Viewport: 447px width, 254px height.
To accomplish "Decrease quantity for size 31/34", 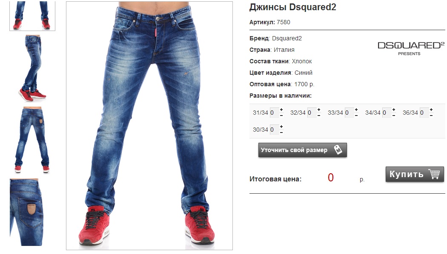I will pyautogui.click(x=281, y=116).
